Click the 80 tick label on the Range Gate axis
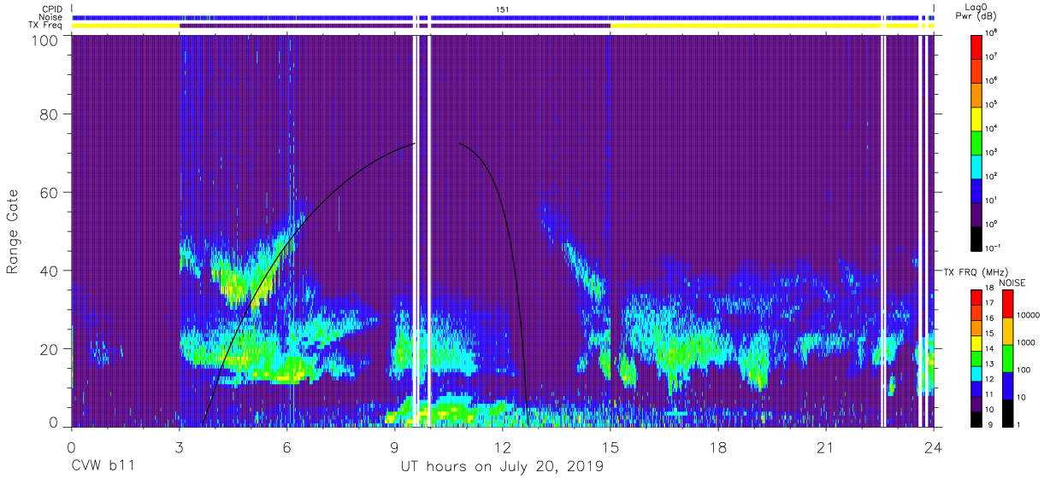This screenshot has height=484, width=1050. 50,114
